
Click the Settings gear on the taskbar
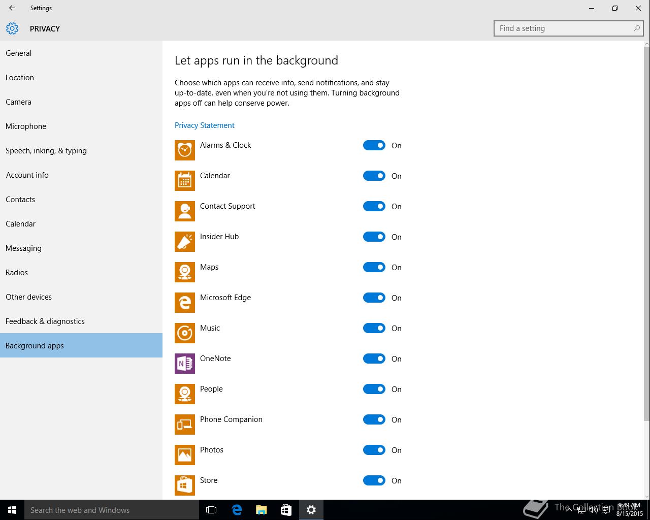pyautogui.click(x=311, y=510)
